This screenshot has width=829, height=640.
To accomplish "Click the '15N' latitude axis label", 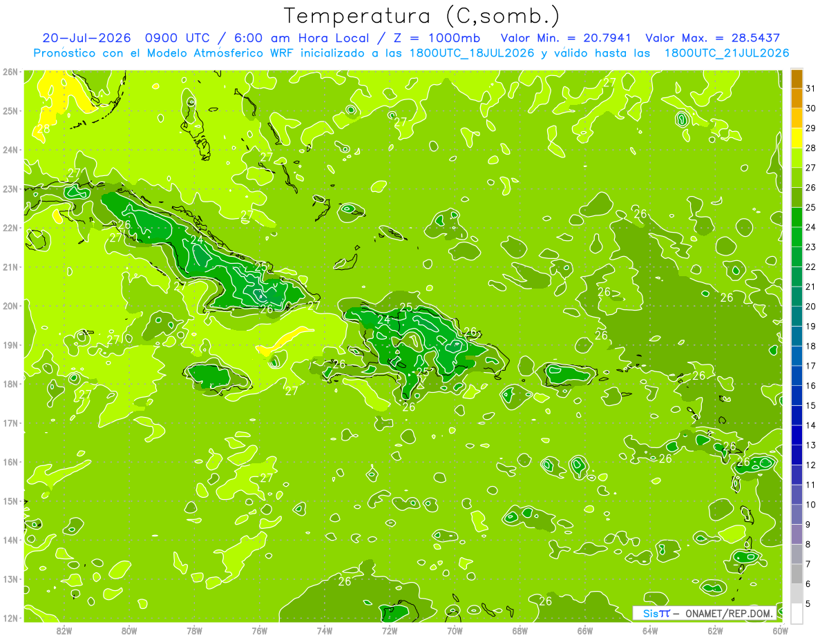I will 10,501.
